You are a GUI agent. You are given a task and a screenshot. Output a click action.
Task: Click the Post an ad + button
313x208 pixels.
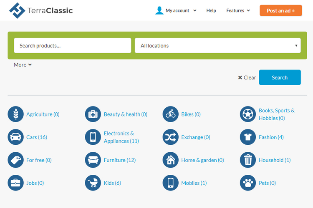(281, 10)
